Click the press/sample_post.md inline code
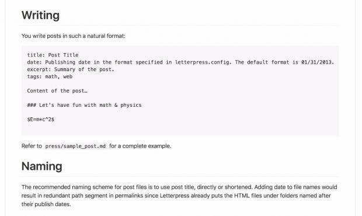The image size is (362, 216). point(75,146)
